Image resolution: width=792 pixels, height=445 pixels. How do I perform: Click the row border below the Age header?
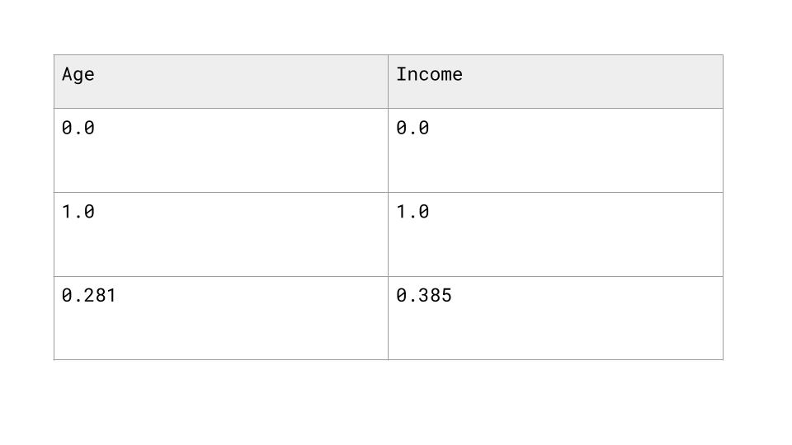(221, 108)
